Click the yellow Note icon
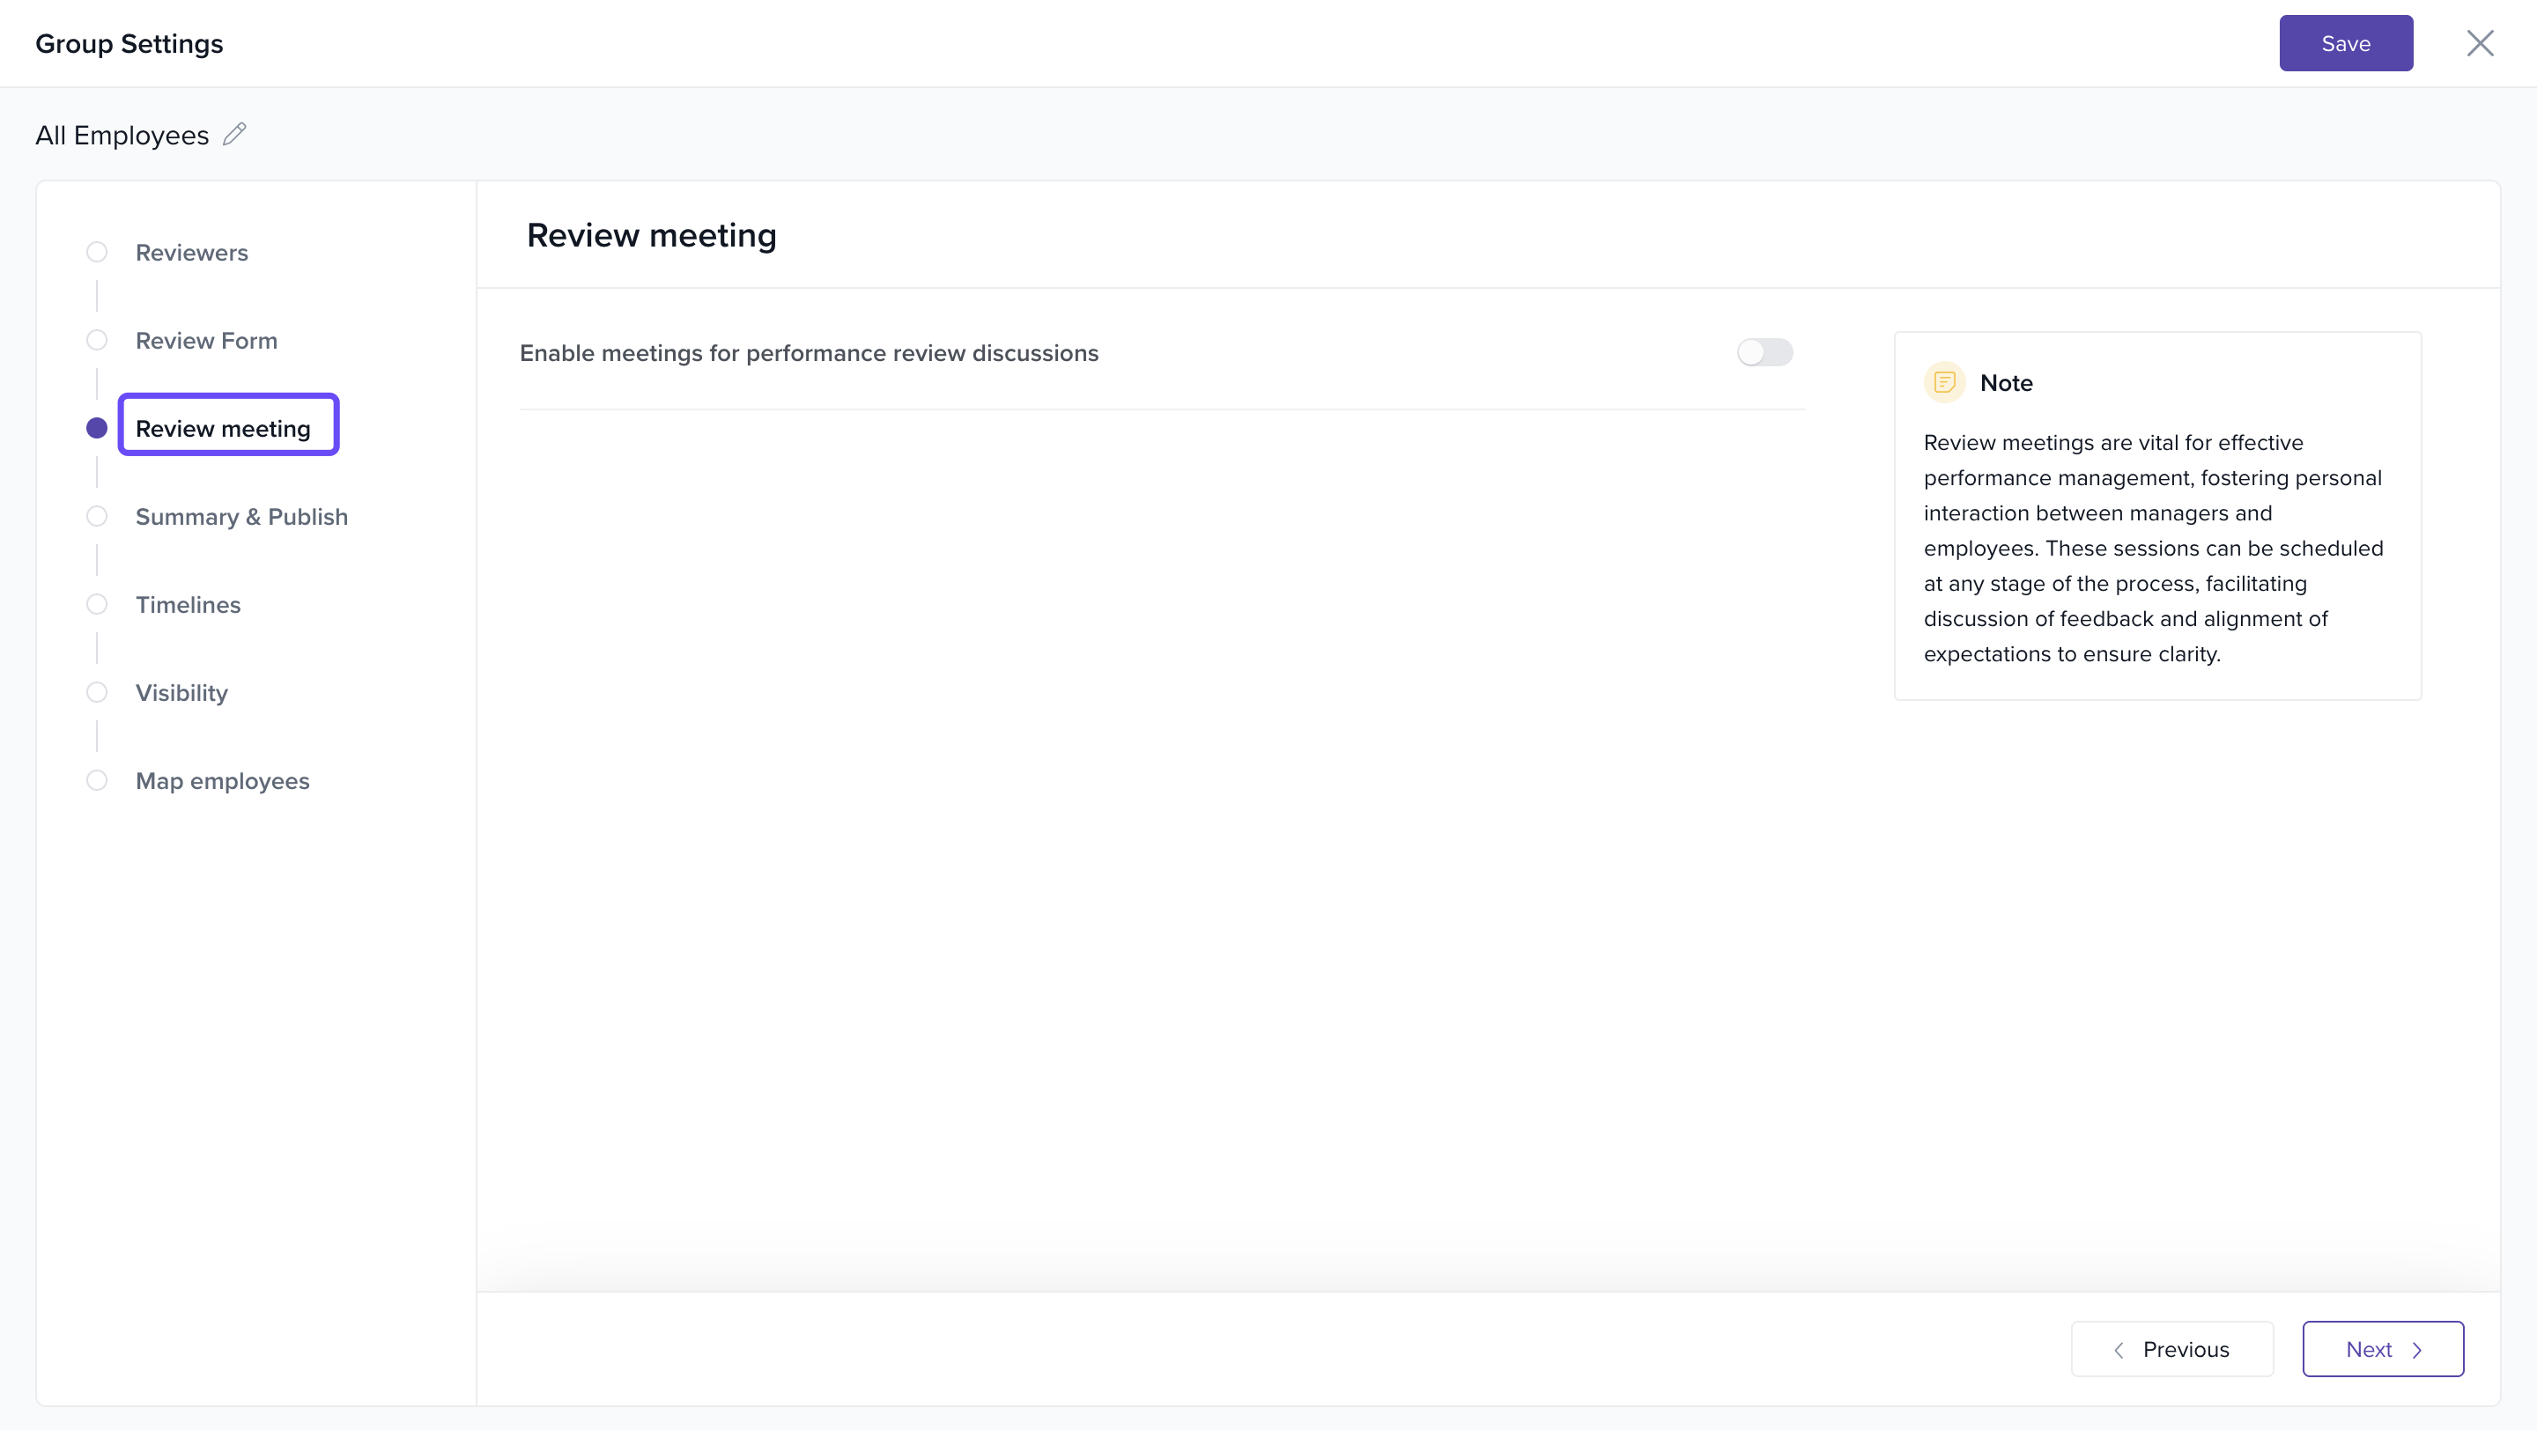This screenshot has width=2537, height=1430. pyautogui.click(x=1944, y=382)
